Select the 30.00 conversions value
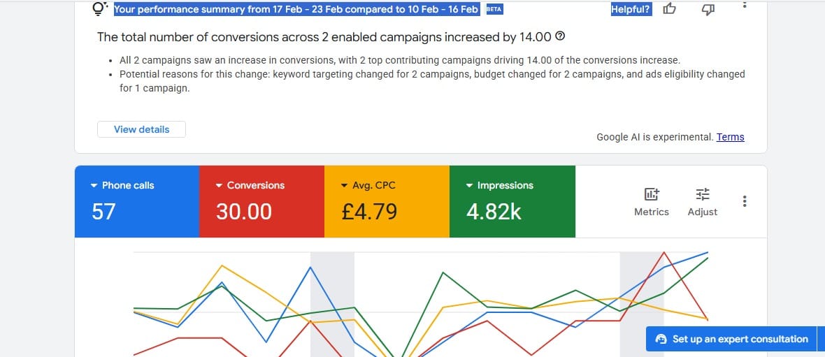The width and height of the screenshot is (825, 357). point(244,212)
